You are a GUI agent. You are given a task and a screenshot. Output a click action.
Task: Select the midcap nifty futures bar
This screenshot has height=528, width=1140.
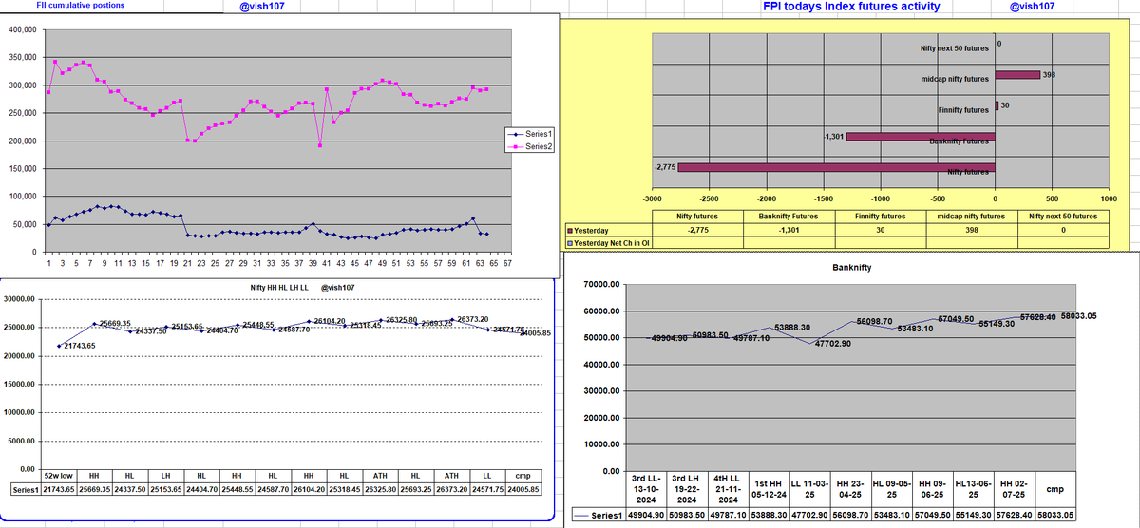[1017, 74]
